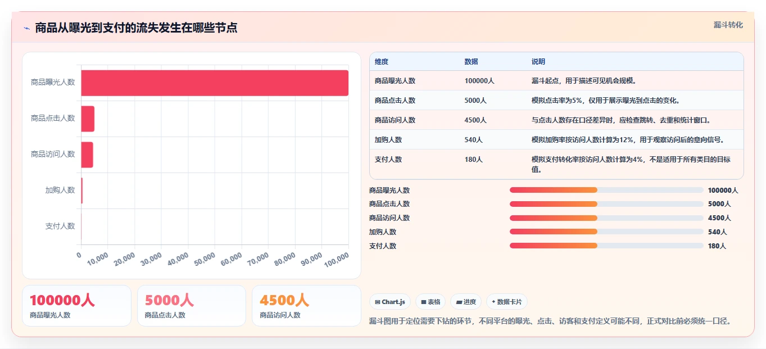Click the 支付人数 chart axis label
Viewport: 766px width, 349px height.
pyautogui.click(x=60, y=226)
